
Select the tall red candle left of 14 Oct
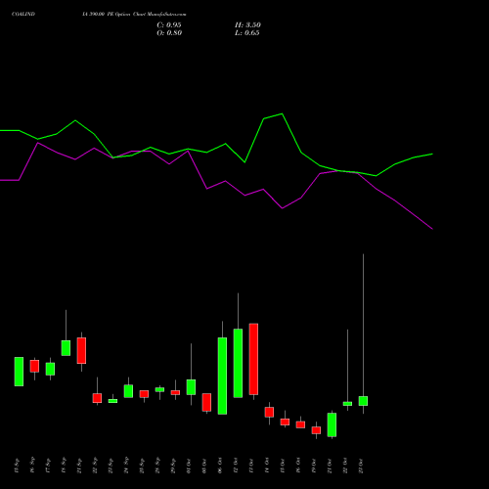click(x=253, y=359)
